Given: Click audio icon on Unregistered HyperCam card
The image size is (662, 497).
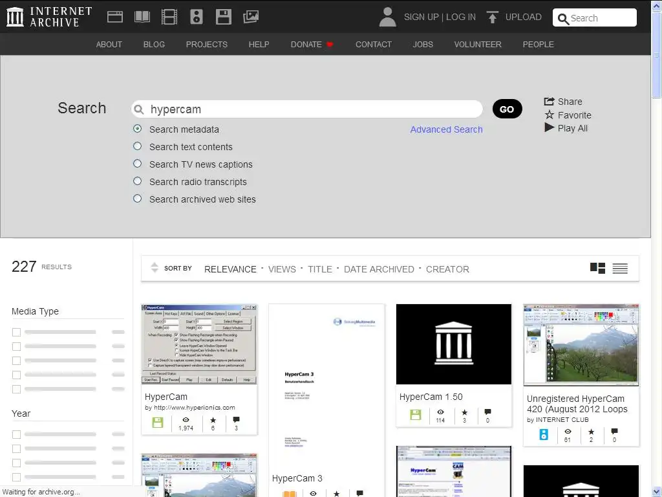Looking at the screenshot, I should (x=544, y=434).
